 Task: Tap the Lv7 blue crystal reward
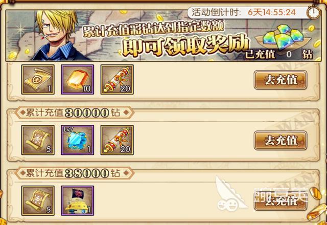click(x=77, y=140)
